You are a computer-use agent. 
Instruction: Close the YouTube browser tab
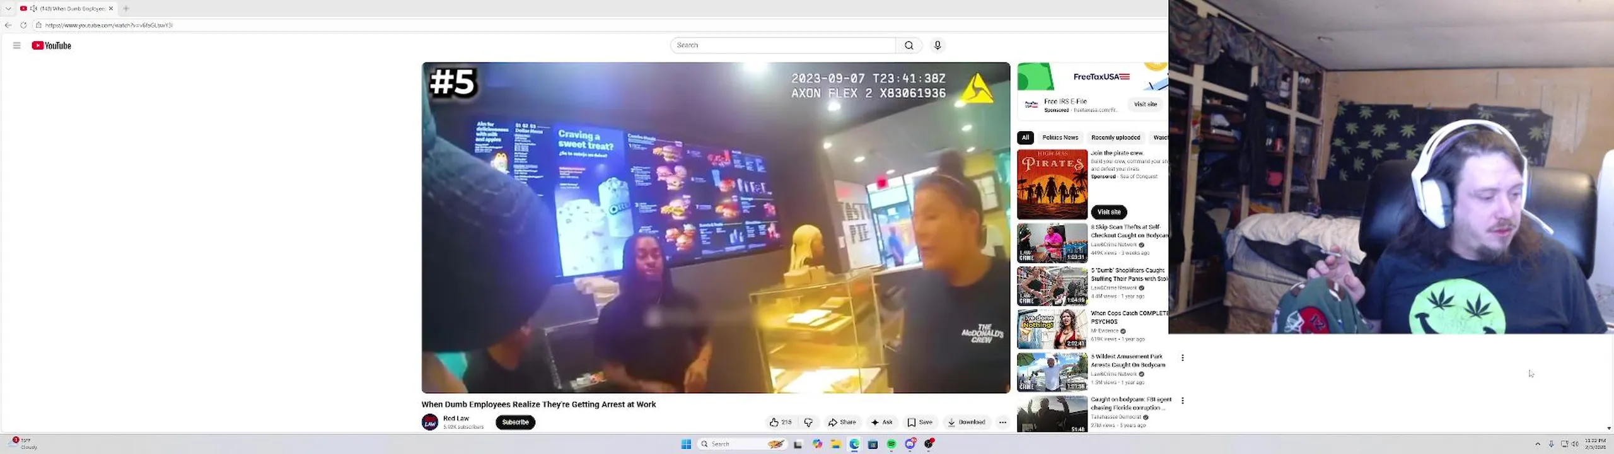click(111, 8)
